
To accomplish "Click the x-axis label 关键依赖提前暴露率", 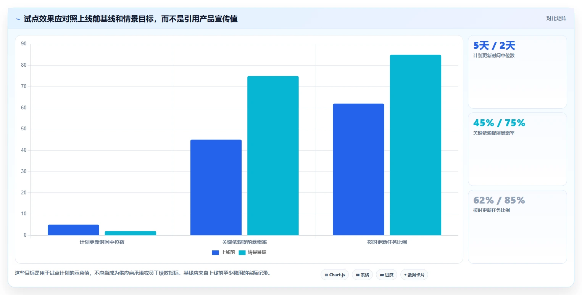I will click(x=245, y=242).
